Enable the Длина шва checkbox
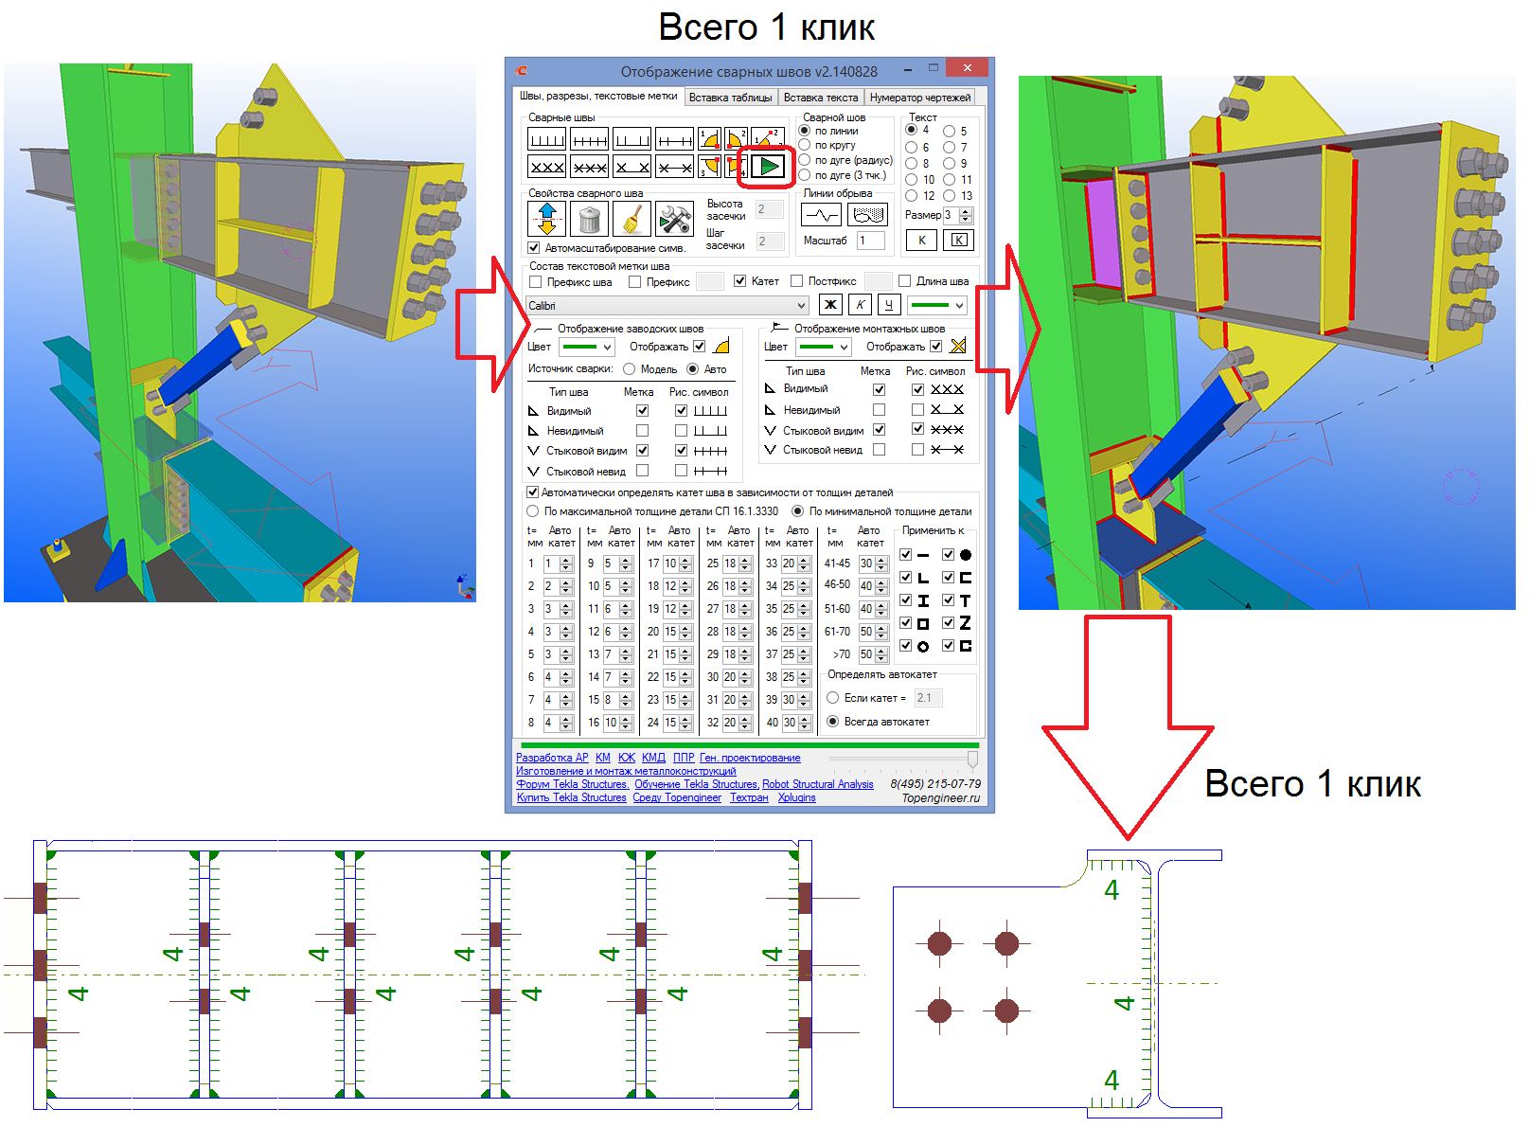The height and width of the screenshot is (1127, 1530). (905, 281)
